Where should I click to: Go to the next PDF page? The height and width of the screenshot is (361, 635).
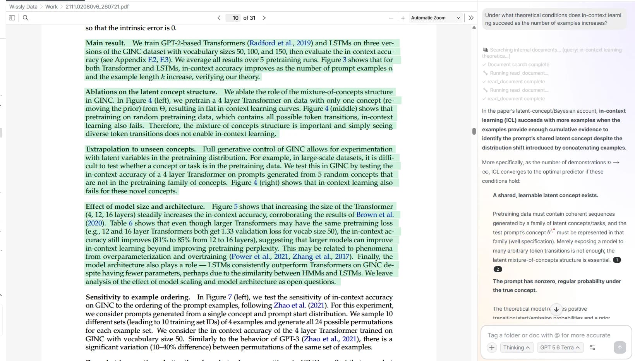264,18
